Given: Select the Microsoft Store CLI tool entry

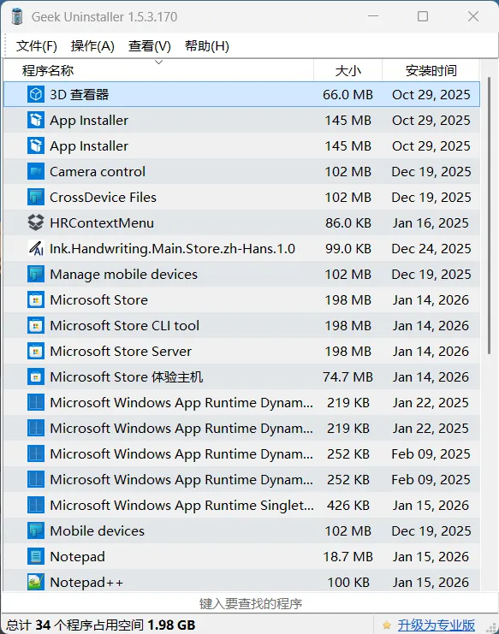Looking at the screenshot, I should click(242, 325).
